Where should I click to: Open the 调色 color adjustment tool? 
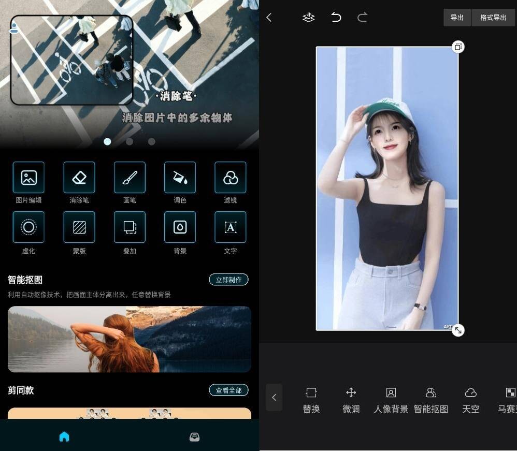click(x=180, y=178)
